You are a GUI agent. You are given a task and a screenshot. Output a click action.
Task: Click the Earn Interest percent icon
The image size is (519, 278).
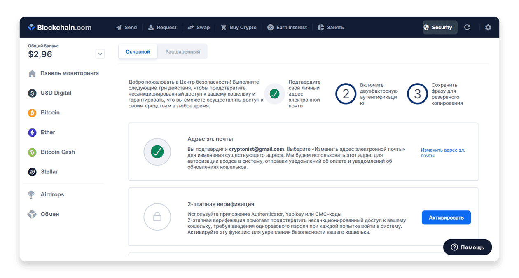point(271,28)
